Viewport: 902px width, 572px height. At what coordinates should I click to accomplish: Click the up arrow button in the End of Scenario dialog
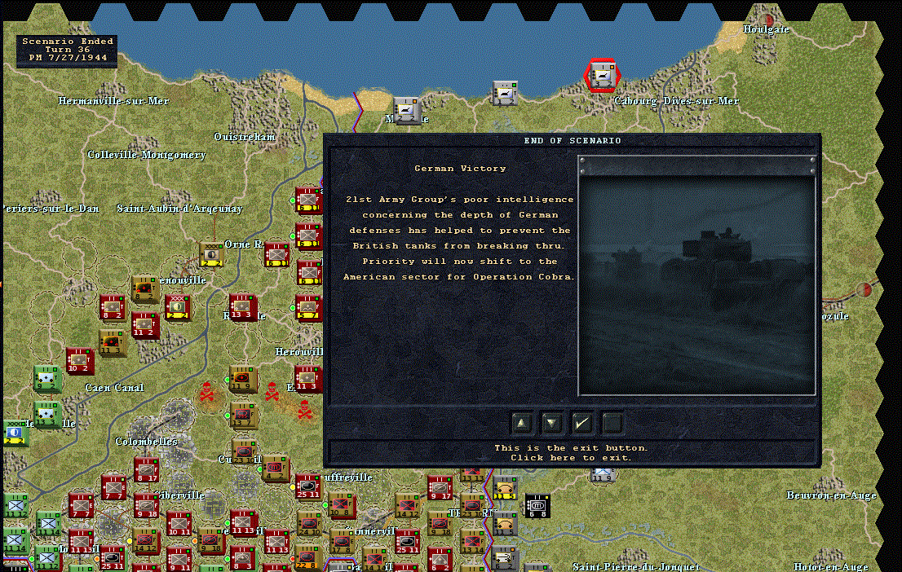[x=522, y=424]
